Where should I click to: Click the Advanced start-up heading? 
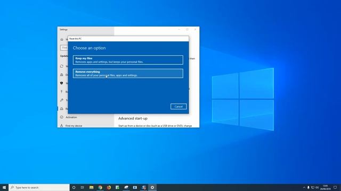[x=133, y=118]
